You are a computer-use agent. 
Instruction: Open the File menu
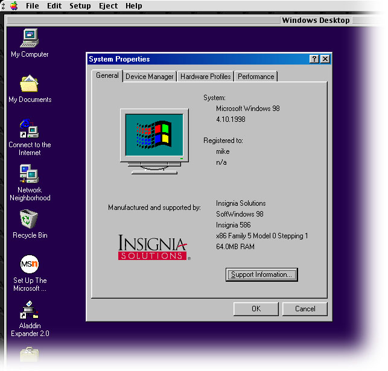point(32,5)
